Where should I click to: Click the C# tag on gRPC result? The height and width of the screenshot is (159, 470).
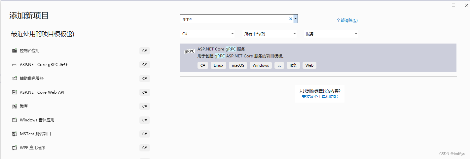203,65
